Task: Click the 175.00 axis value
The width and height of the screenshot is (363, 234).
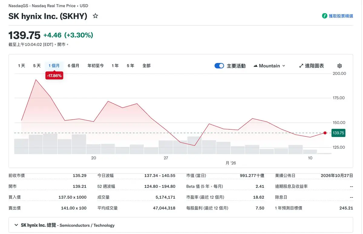Action: 338,98
